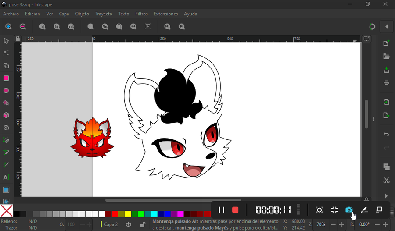The height and width of the screenshot is (231, 395).
Task: Select the Node edit tool
Action: point(6,53)
